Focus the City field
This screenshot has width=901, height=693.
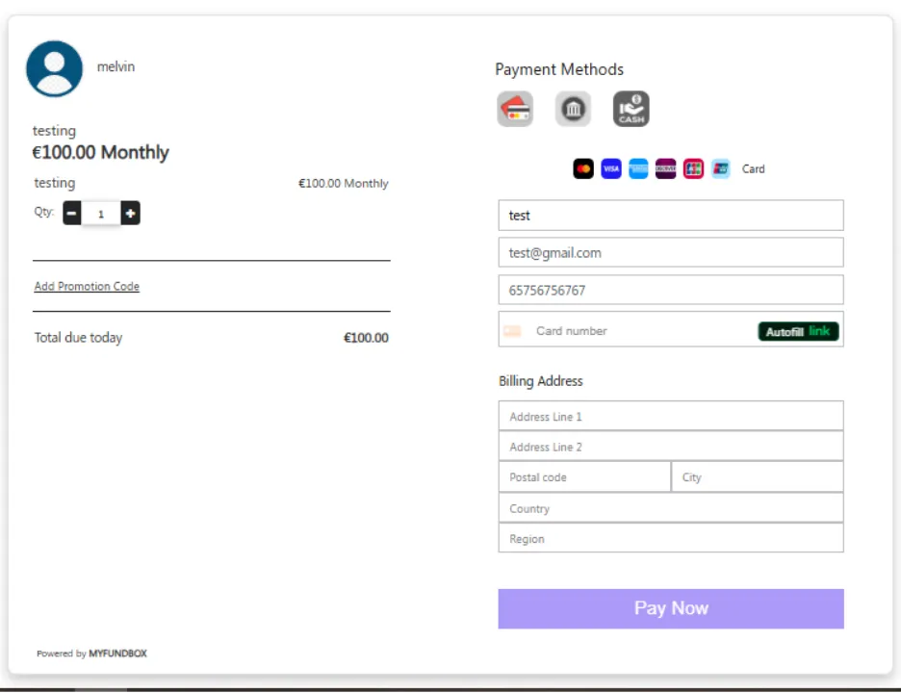(x=758, y=477)
